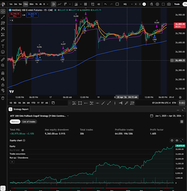Select the crosshair cursor tool
Viewport: 187px width, 191px height.
(x=3, y=12)
